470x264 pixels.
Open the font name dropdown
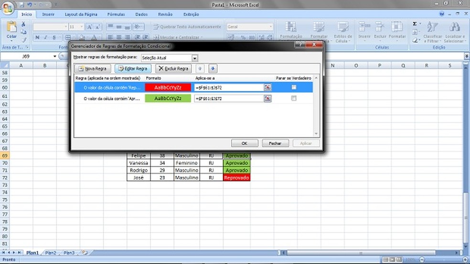65,27
